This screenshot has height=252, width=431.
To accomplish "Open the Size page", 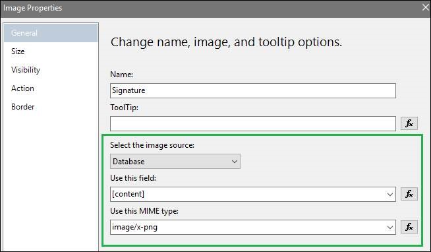I will point(51,51).
